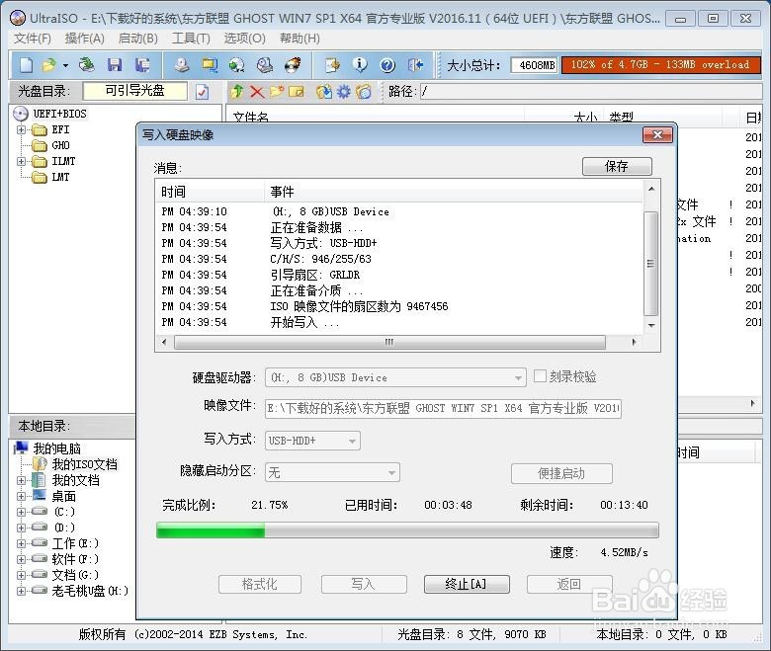Image resolution: width=771 pixels, height=651 pixels.
Task: Open the dropdown arrow beside Open icon
Action: [65, 65]
